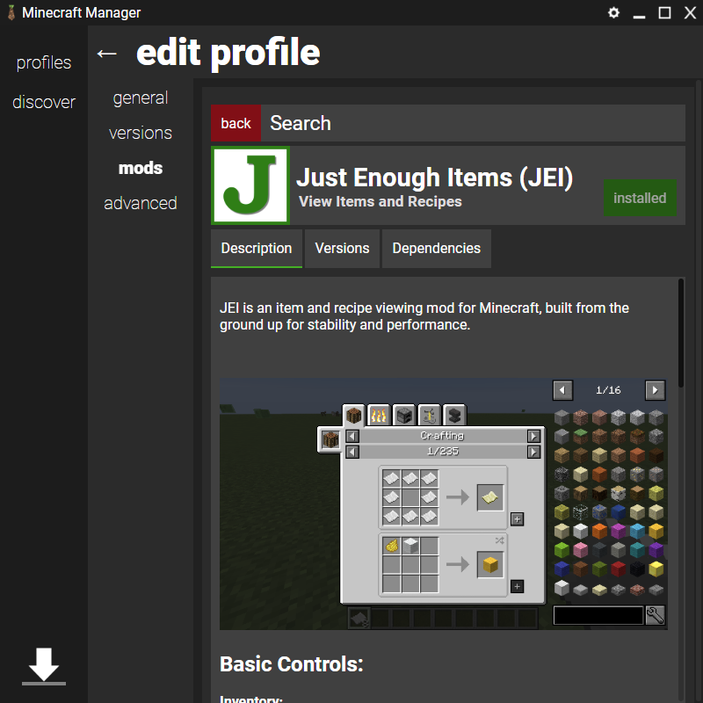Viewport: 703px width, 703px height.
Task: Click the JEI mod logo thumbnail
Action: click(250, 185)
